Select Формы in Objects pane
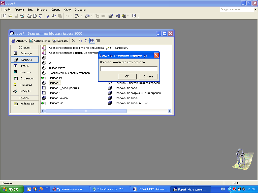 25,66
